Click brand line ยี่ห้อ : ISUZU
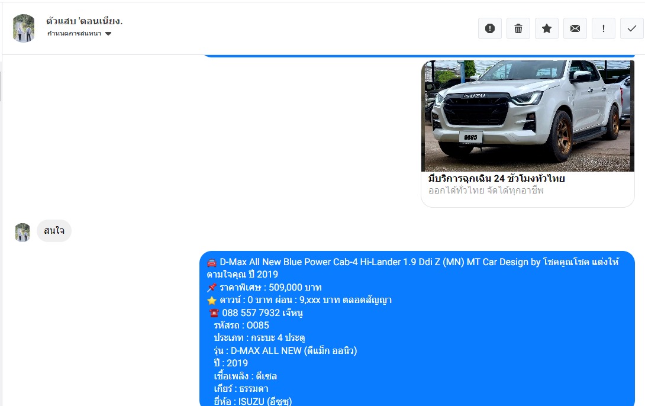645x406 pixels. (253, 401)
